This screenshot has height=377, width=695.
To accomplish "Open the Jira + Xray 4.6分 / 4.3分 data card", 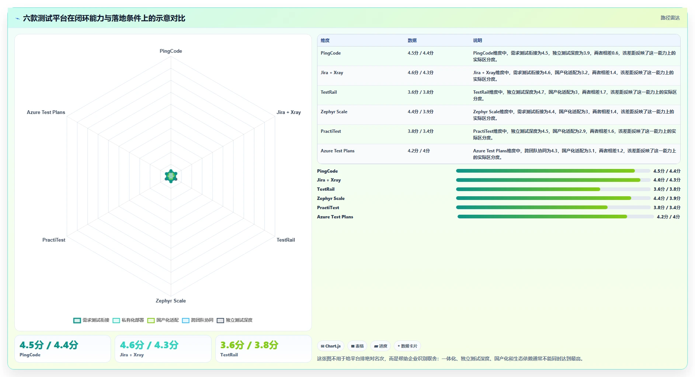I will (x=163, y=349).
